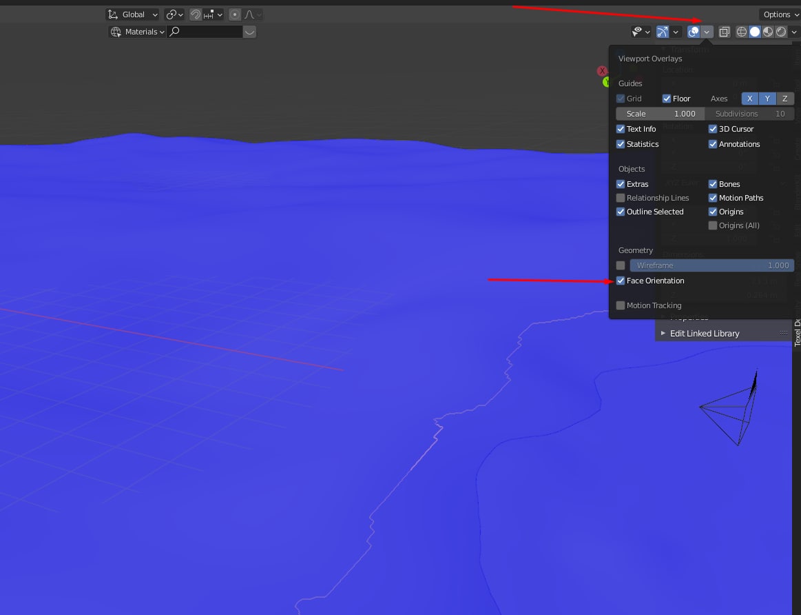Toggle the Z axis button

pyautogui.click(x=785, y=99)
